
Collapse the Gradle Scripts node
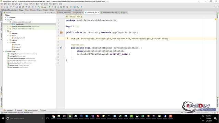(3, 52)
